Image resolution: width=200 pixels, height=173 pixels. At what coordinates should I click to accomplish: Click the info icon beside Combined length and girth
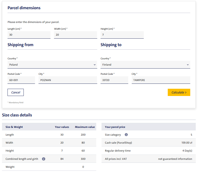click(x=43, y=159)
